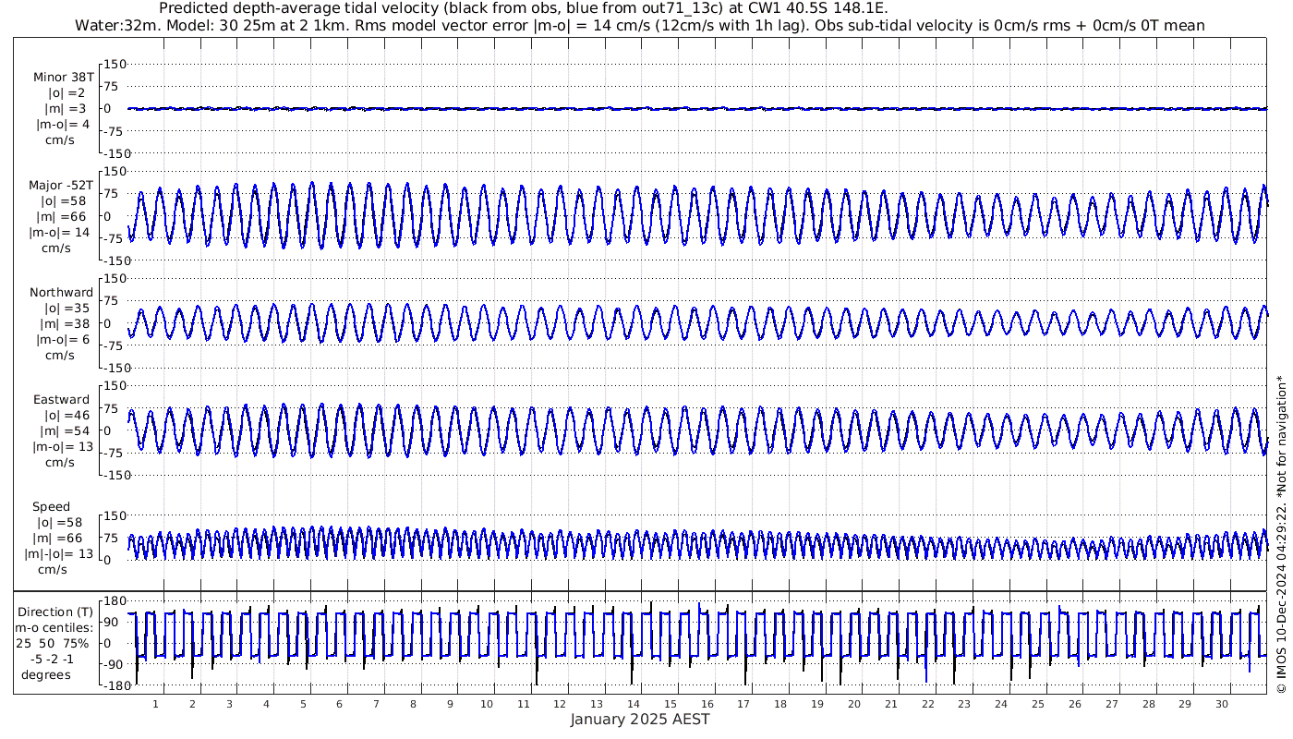
Task: Click the 'm-o centiles:' label
Action: [54, 628]
